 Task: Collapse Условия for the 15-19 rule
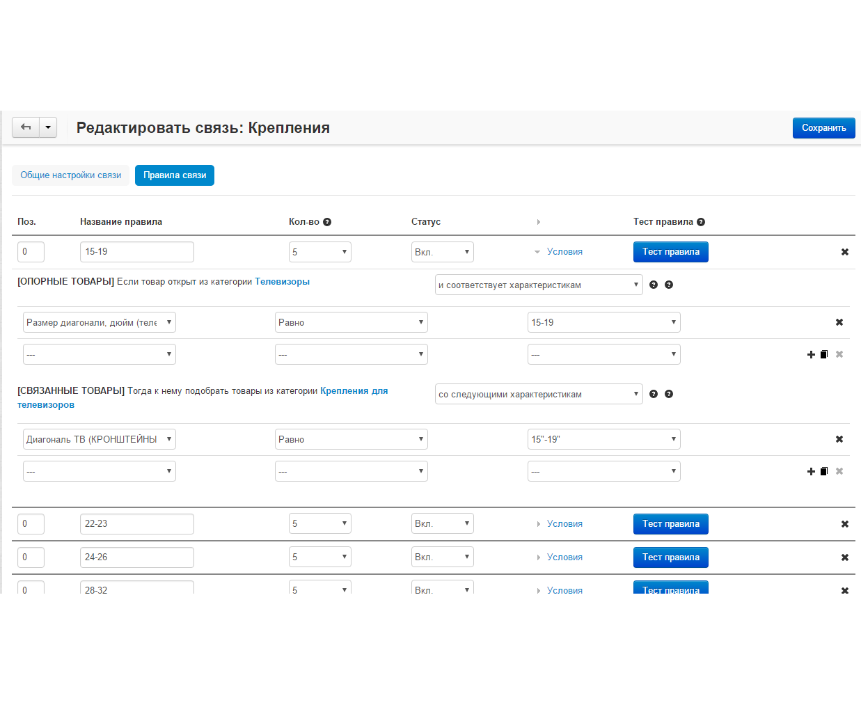coord(564,252)
